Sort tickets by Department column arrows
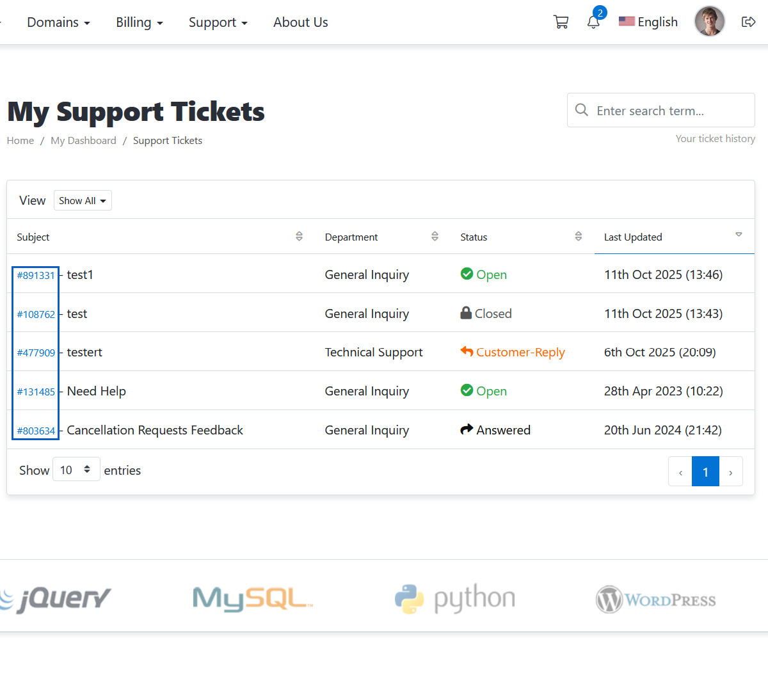 435,237
